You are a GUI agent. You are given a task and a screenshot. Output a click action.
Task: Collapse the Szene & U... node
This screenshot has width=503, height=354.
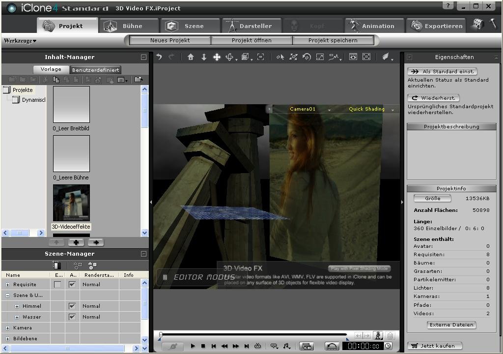click(x=8, y=295)
